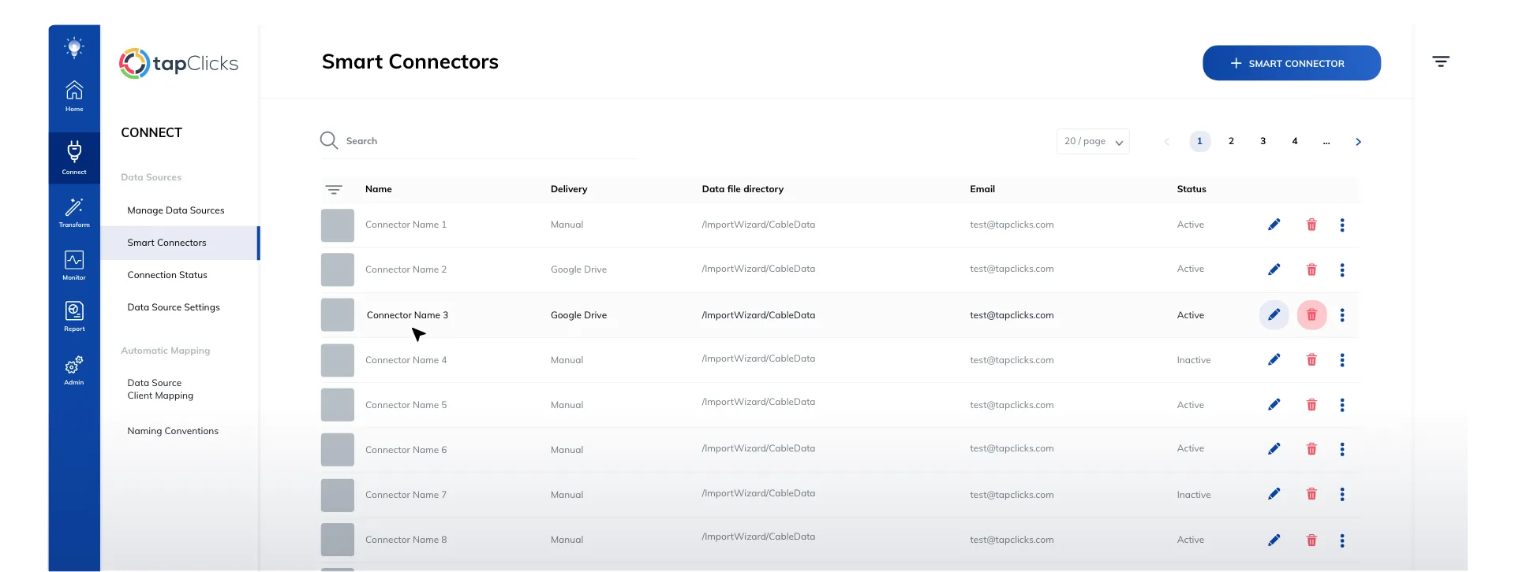The width and height of the screenshot is (1515, 572).
Task: Edit Connector Name 3 with pencil icon
Action: (1274, 315)
